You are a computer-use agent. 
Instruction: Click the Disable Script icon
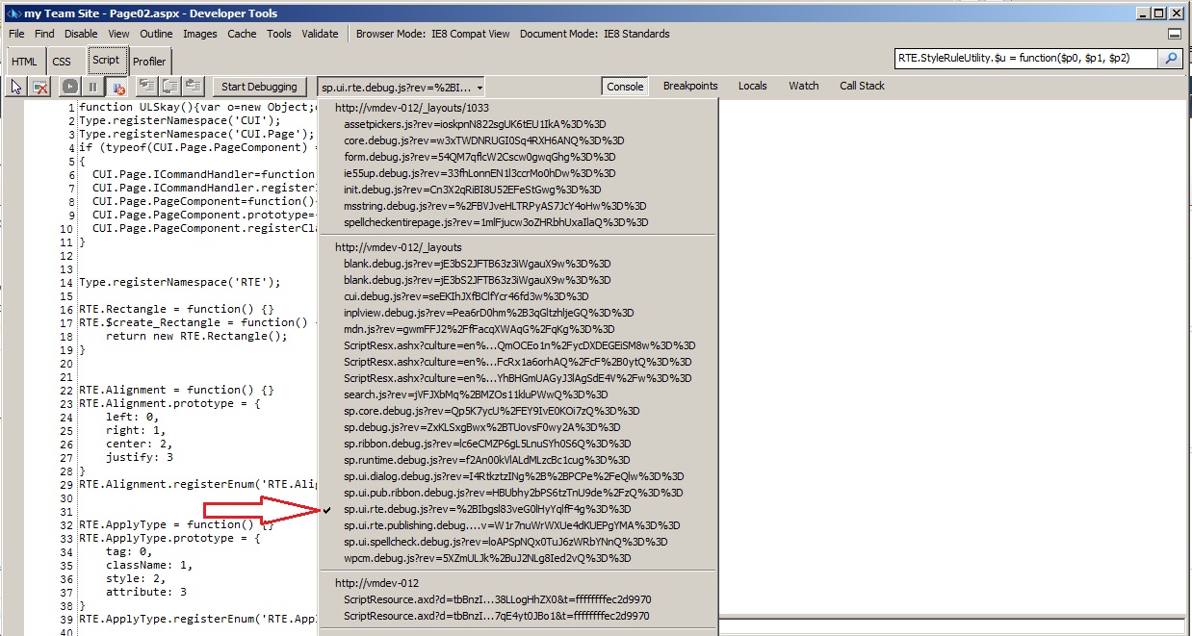(x=40, y=86)
